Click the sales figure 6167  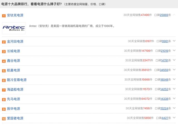click(x=148, y=41)
